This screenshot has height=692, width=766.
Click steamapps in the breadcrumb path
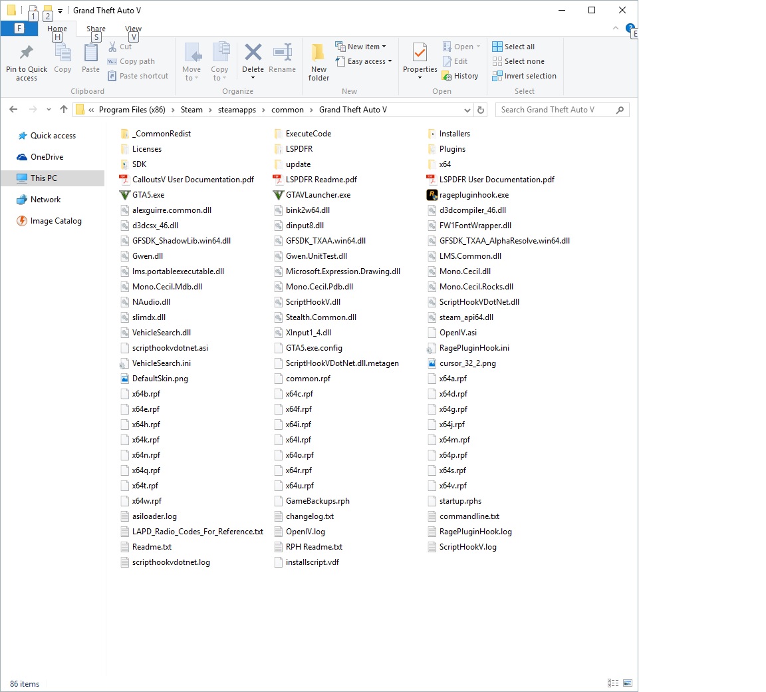click(x=237, y=110)
